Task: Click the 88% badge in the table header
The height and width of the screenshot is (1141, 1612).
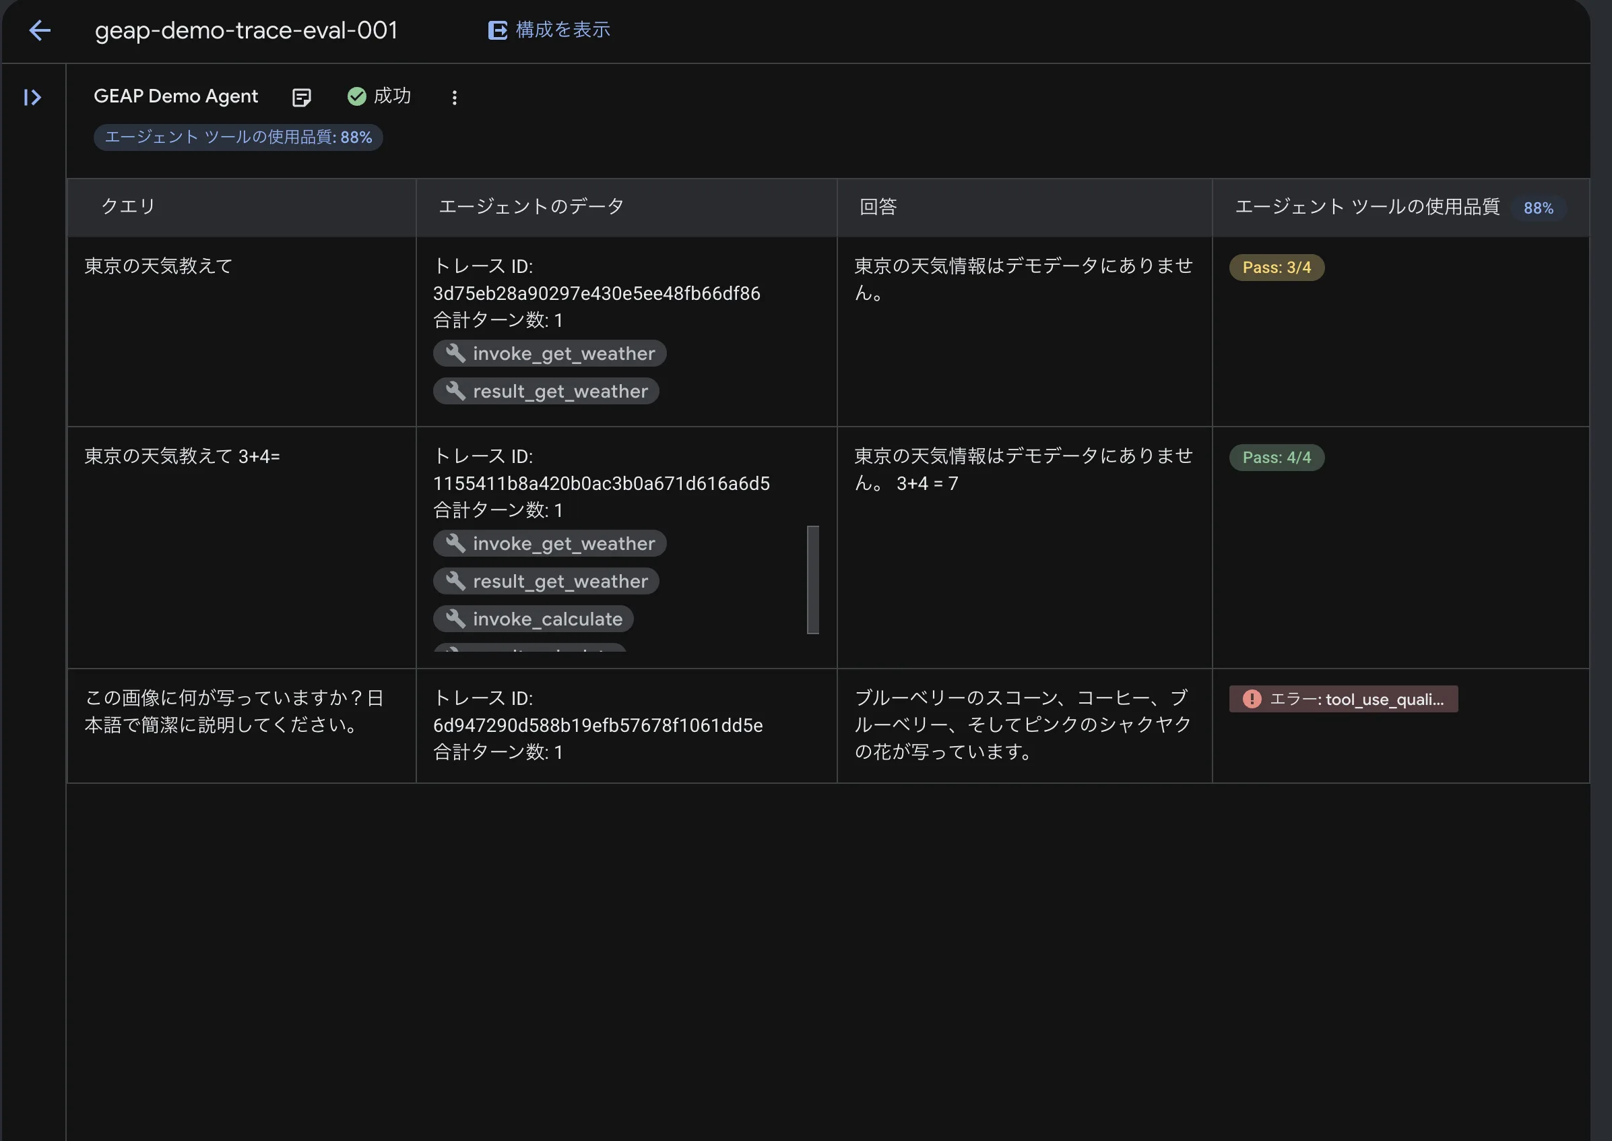Action: tap(1538, 208)
